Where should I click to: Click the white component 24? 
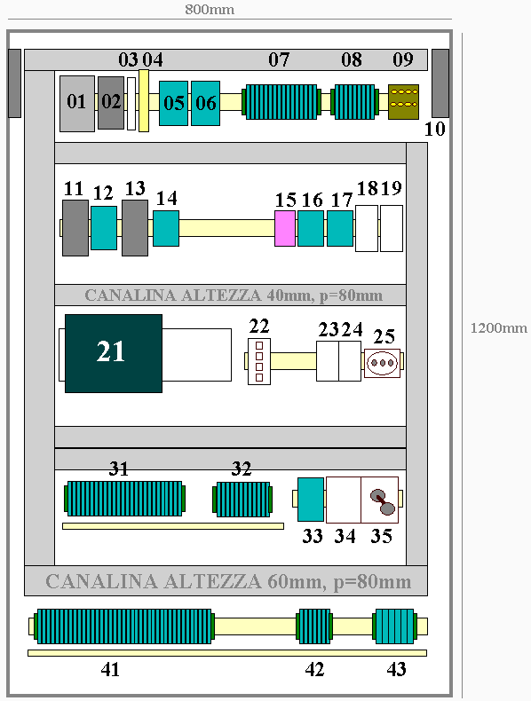(350, 361)
